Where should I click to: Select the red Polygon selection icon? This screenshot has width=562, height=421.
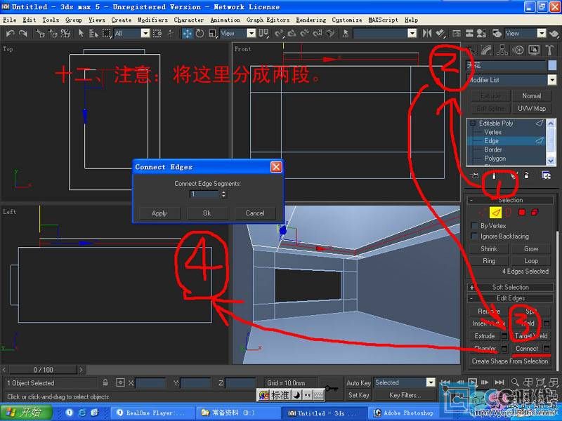(x=522, y=213)
